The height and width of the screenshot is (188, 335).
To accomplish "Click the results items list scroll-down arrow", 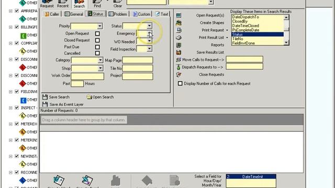I will pos(286,43).
